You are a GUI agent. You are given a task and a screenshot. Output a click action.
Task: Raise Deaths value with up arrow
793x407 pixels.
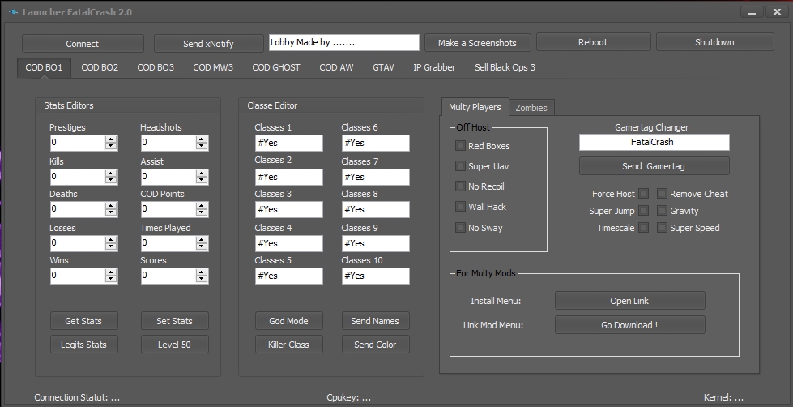click(x=111, y=205)
